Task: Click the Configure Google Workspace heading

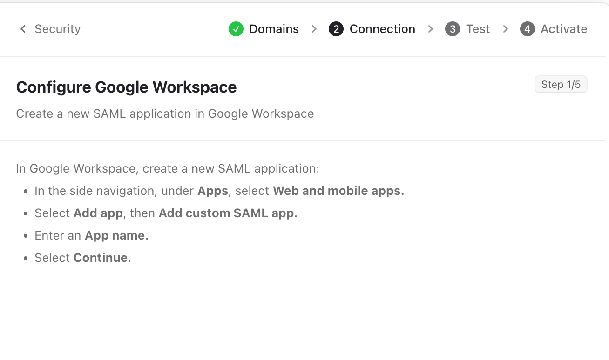Action: (126, 87)
